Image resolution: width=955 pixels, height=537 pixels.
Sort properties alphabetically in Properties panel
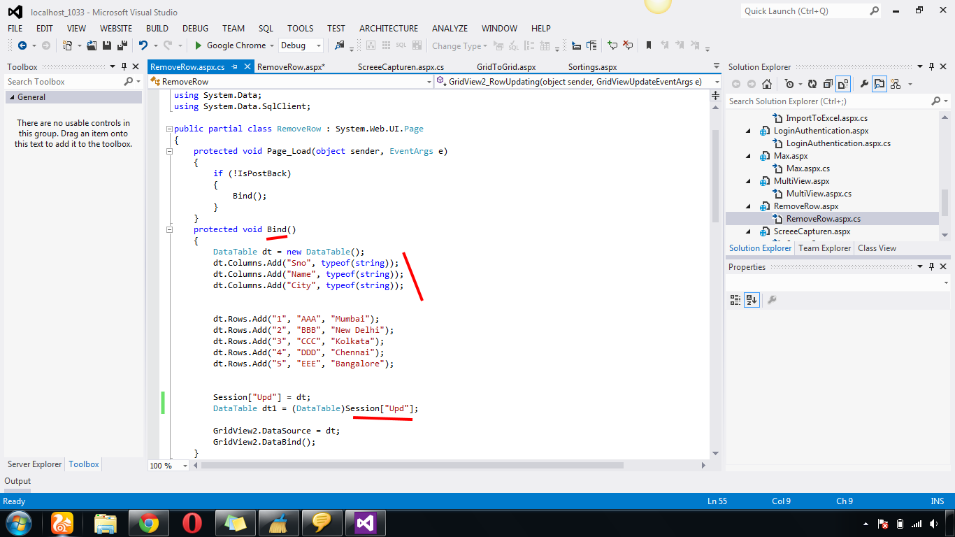751,300
